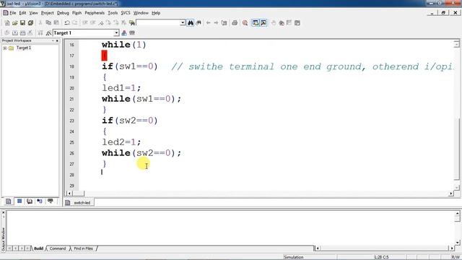Open the SVCS menu
This screenshot has width=462, height=260.
[x=126, y=13]
